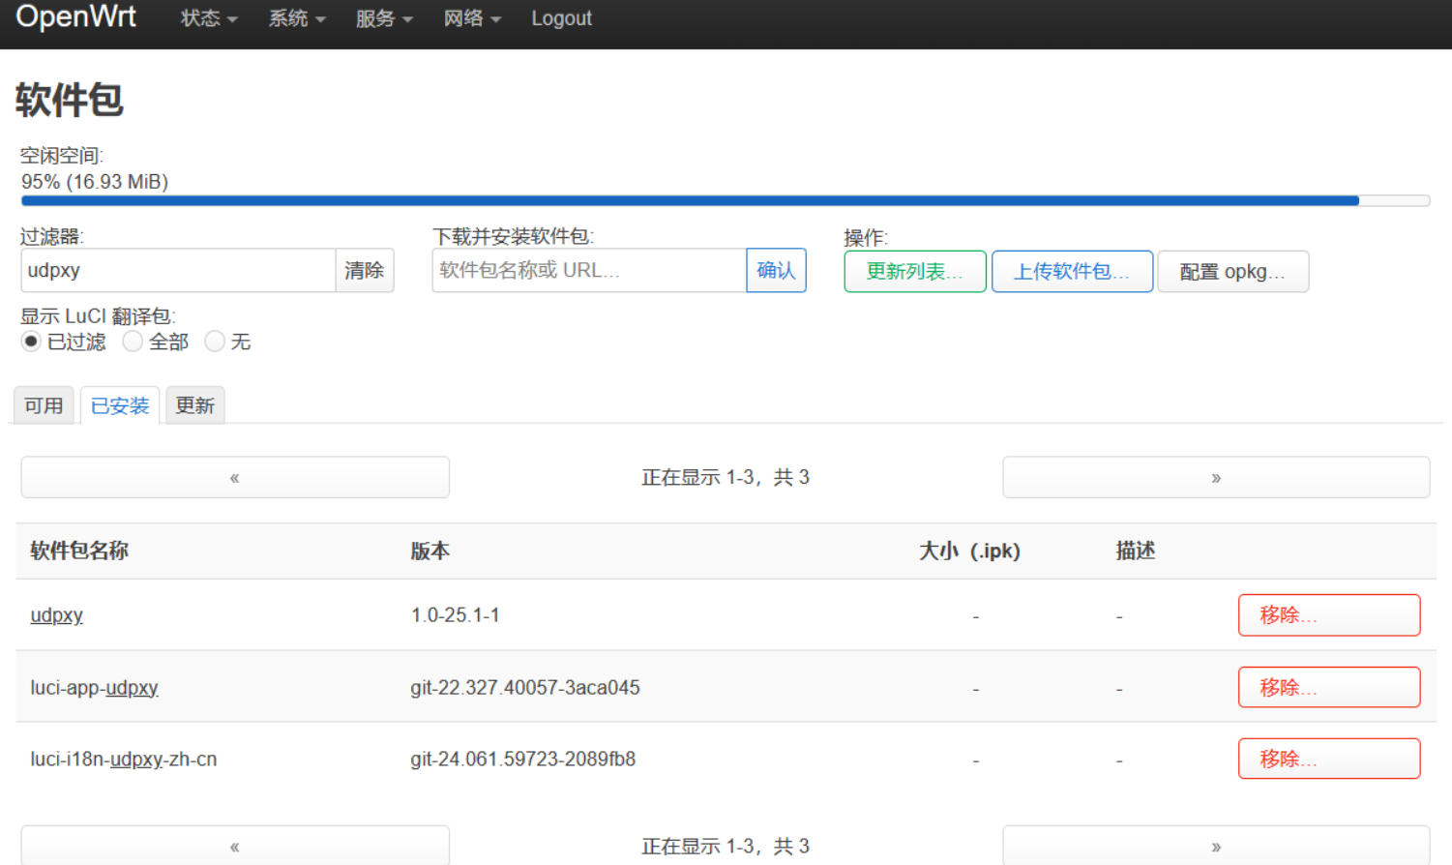
Task: Click the luci-i18n-udpxy-zh-cn package name
Action: click(124, 760)
